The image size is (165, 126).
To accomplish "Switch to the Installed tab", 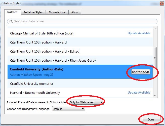I will [12, 12].
